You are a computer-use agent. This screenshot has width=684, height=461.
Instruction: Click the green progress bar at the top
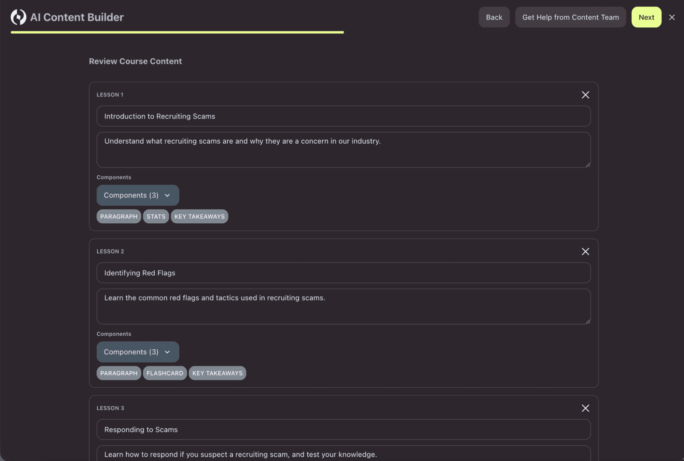pyautogui.click(x=177, y=33)
